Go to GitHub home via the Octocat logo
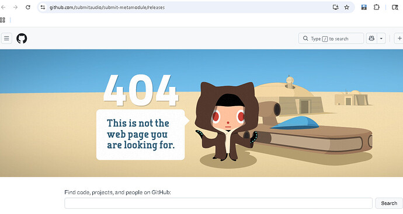The height and width of the screenshot is (214, 403). coord(22,38)
